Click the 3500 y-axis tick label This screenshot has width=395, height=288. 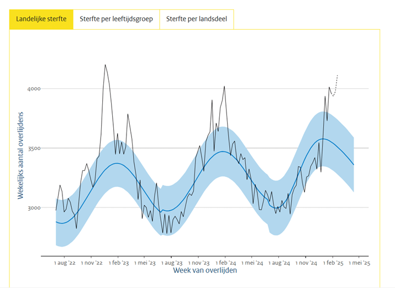[x=34, y=148]
